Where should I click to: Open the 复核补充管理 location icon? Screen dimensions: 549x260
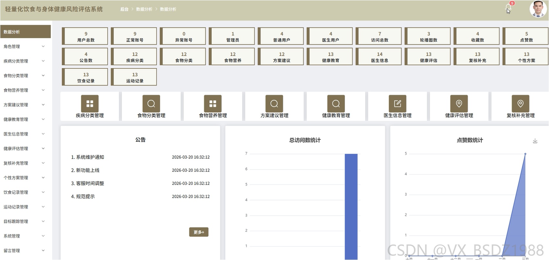520,103
